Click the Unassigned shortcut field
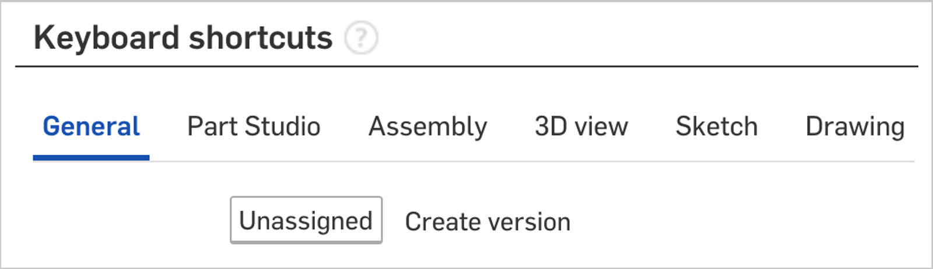The width and height of the screenshot is (933, 269). pos(306,221)
